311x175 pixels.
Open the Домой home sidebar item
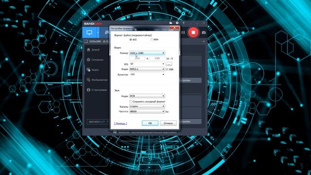[x=93, y=50]
